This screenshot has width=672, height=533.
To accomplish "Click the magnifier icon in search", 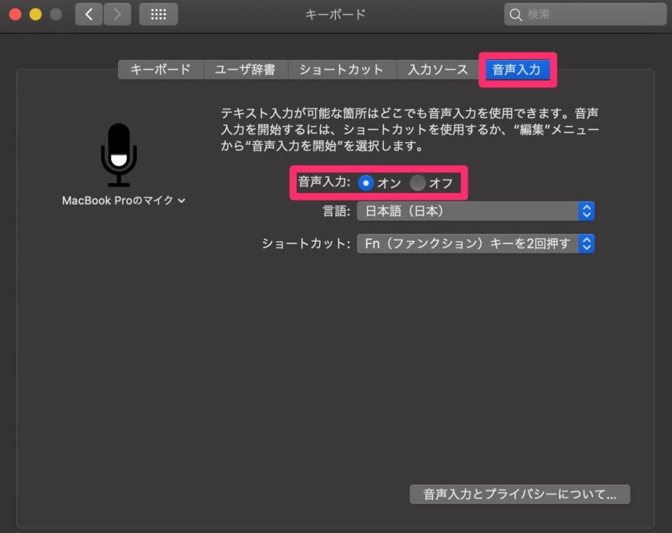I will (516, 14).
